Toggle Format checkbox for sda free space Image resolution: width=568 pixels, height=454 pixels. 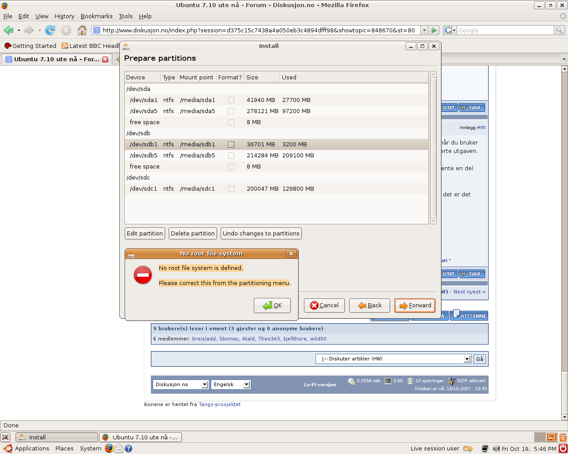coord(231,122)
